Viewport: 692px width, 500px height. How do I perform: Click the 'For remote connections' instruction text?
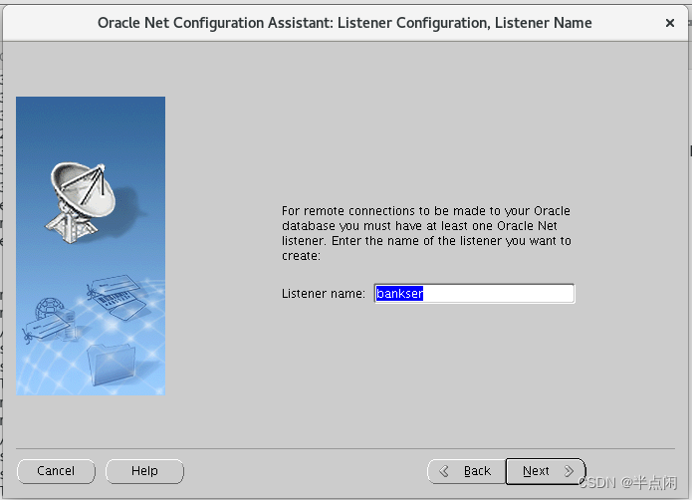coord(426,233)
